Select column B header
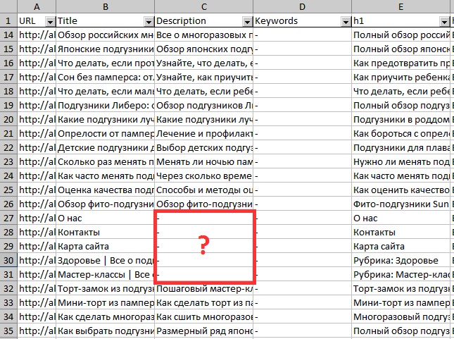The width and height of the screenshot is (454, 339). (106, 6)
